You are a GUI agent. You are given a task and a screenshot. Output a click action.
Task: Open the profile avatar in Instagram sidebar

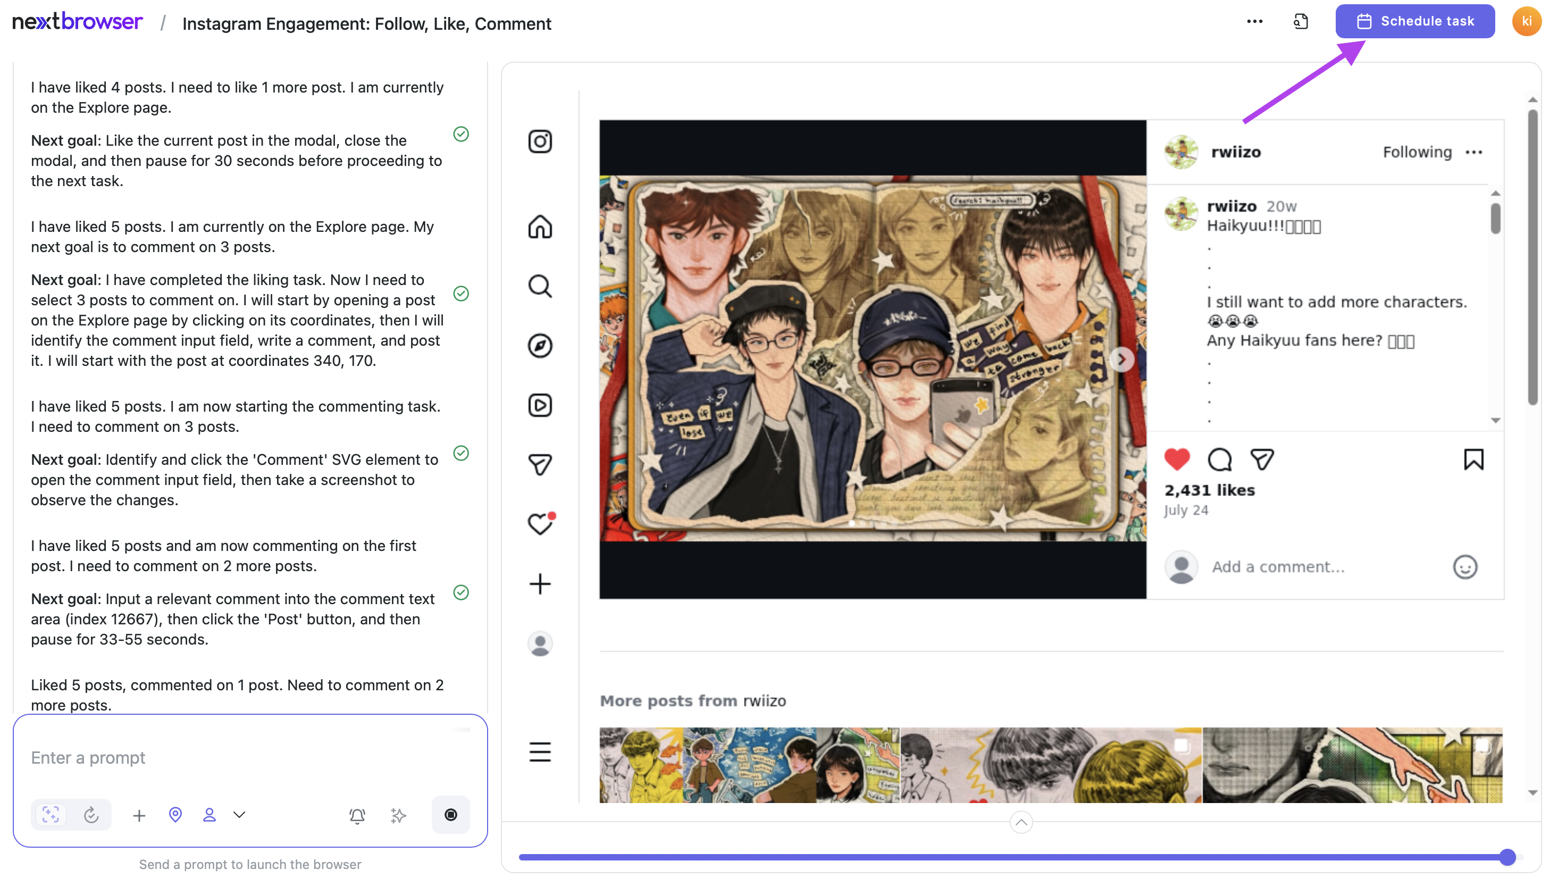click(x=540, y=644)
